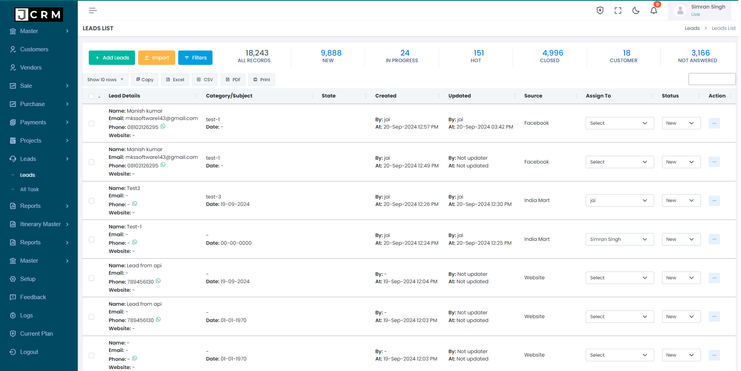This screenshot has height=371, width=741.
Task: Click the Feedback sidebar icon
Action: (13, 297)
